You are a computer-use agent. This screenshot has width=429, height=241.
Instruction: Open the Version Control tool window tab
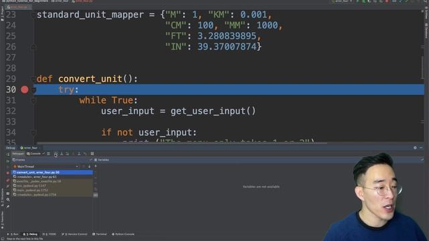[x=74, y=234]
